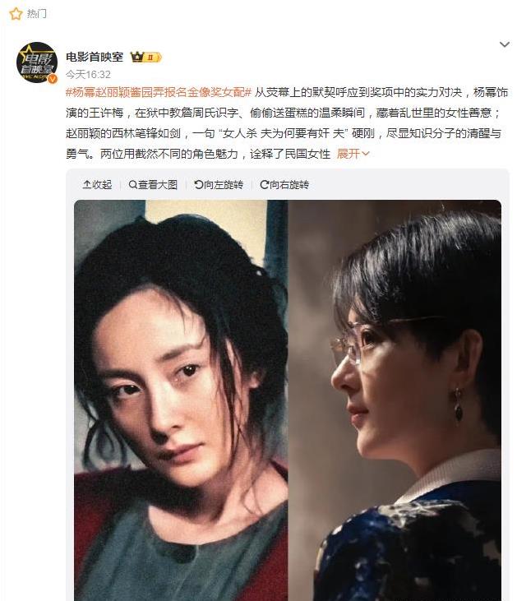Click the rotate-left arrow icon
This screenshot has height=601, width=517.
(199, 185)
